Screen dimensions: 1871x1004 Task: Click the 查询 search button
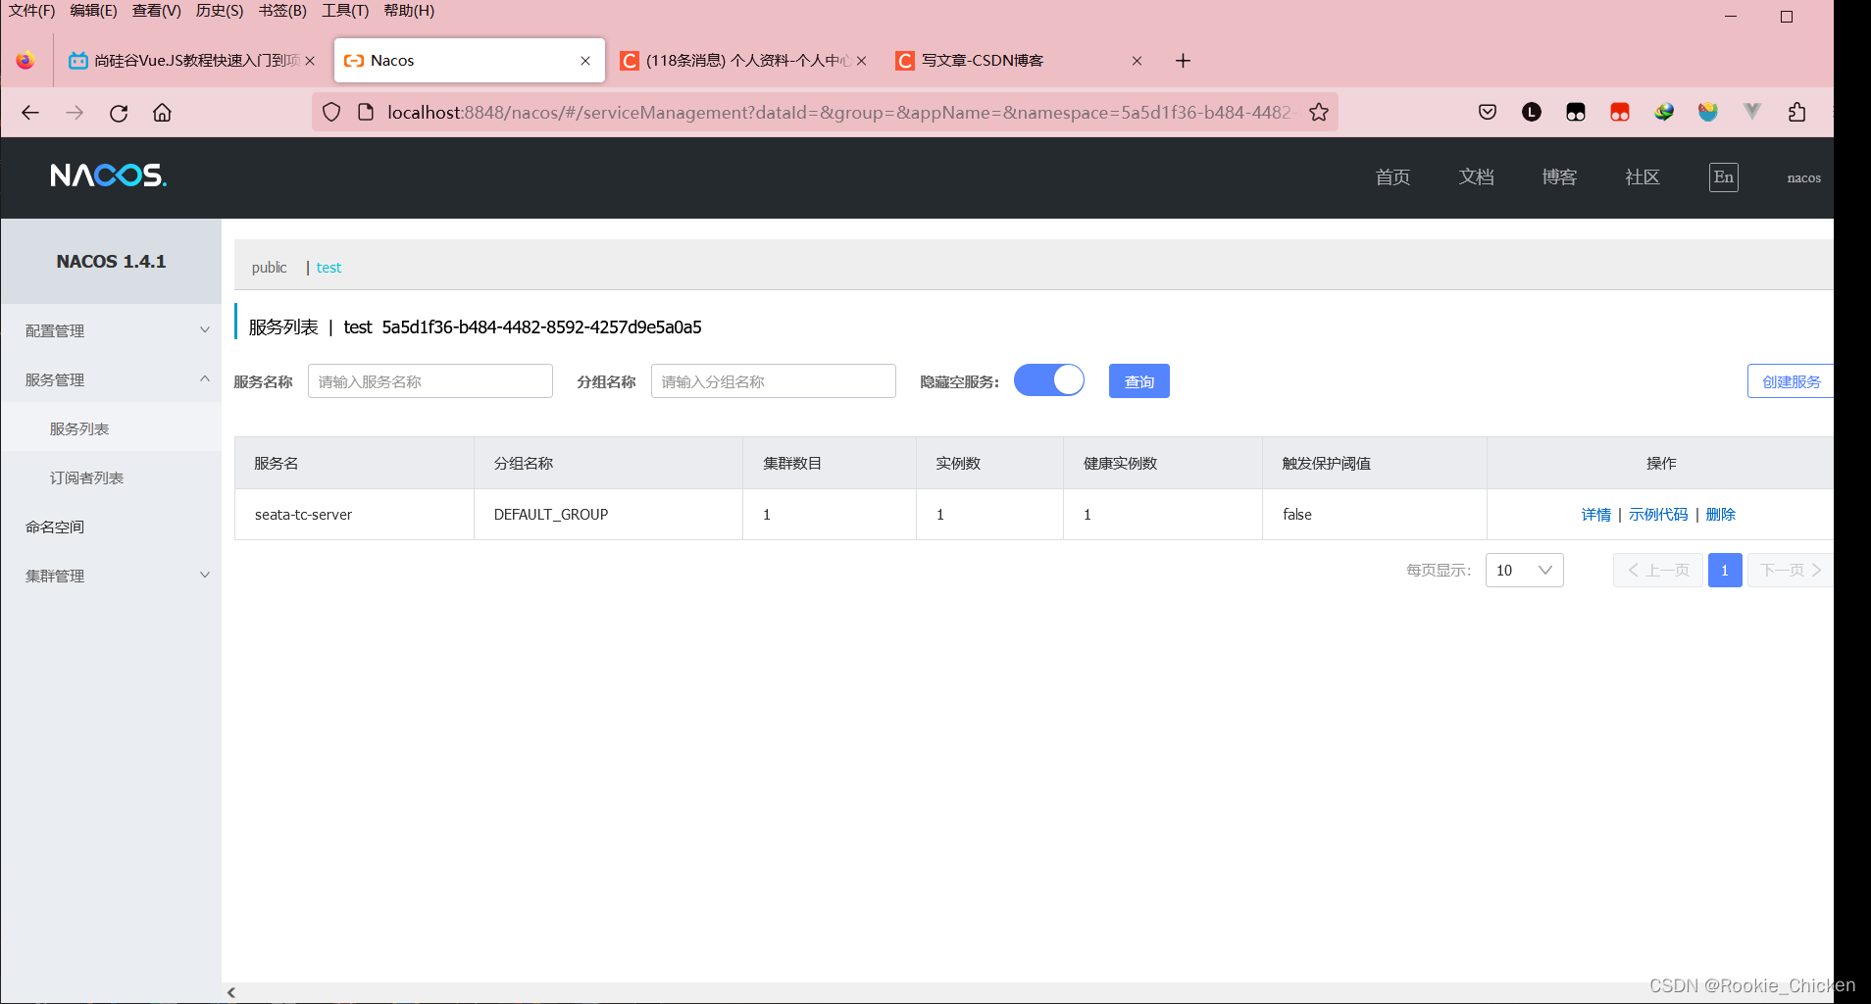(1139, 381)
